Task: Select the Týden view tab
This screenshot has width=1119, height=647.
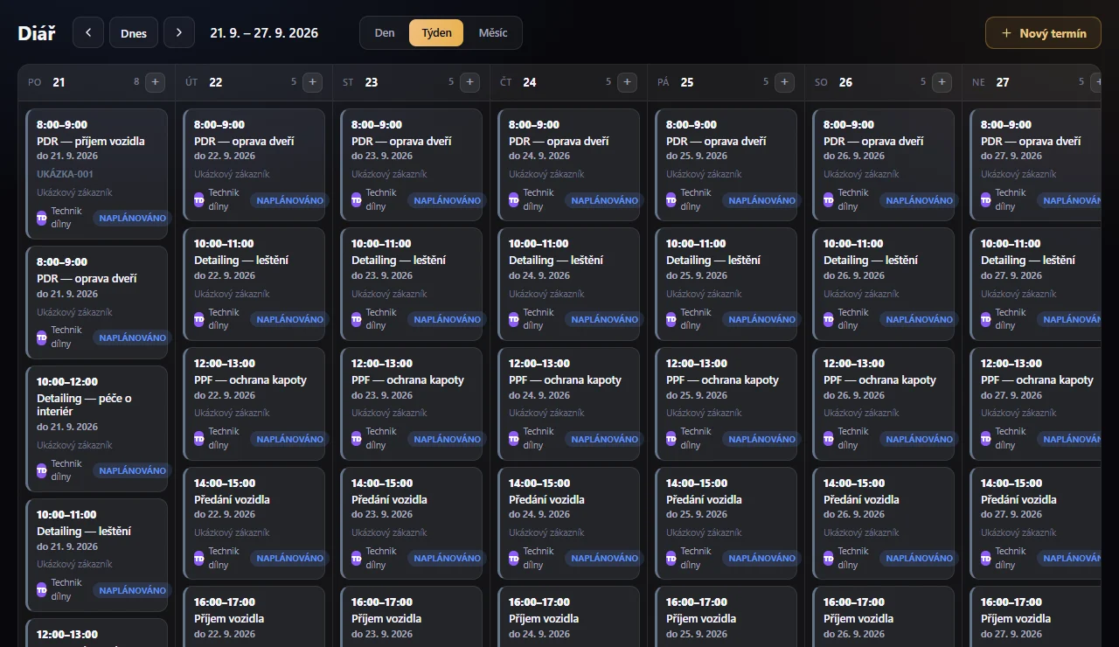Action: 436,33
